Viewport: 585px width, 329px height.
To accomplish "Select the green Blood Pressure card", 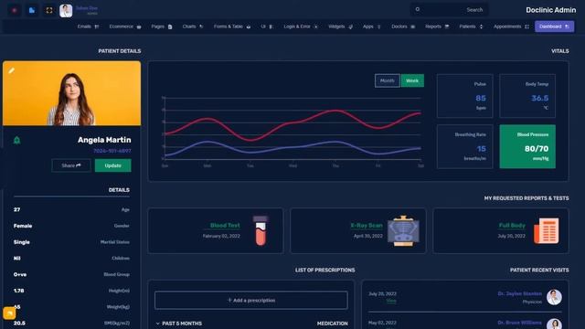I will click(527, 146).
